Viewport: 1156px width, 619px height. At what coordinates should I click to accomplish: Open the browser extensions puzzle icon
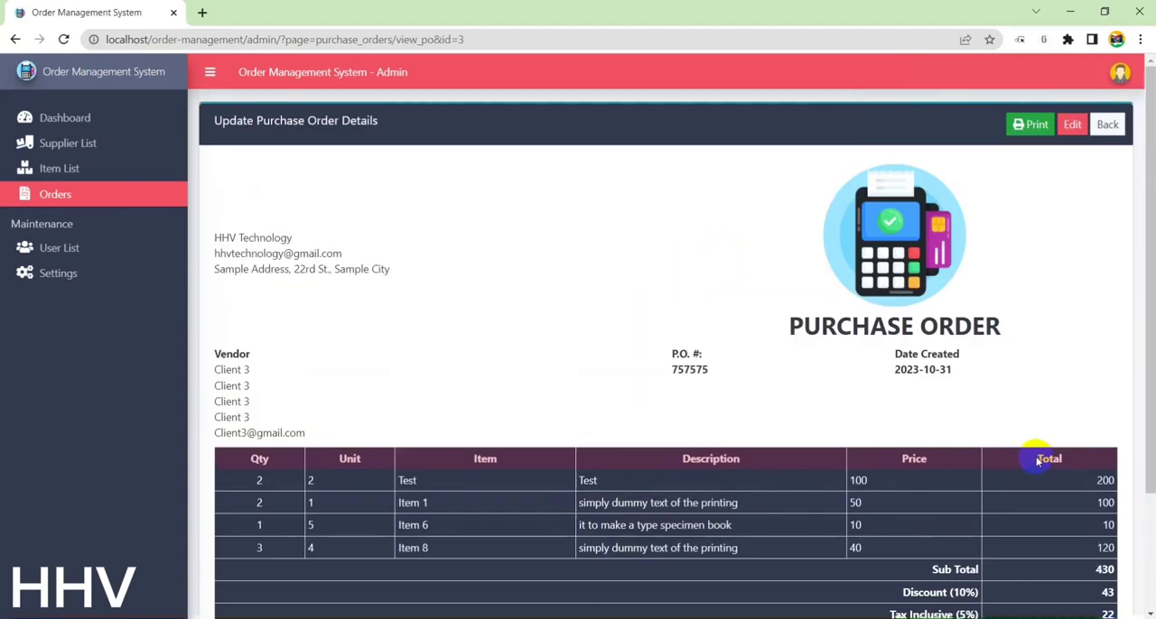tap(1067, 40)
